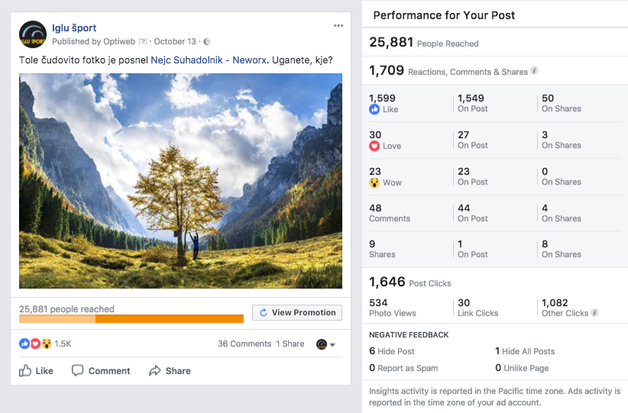Click the blue Like icon in performance panel
Image resolution: width=628 pixels, height=413 pixels.
click(374, 109)
